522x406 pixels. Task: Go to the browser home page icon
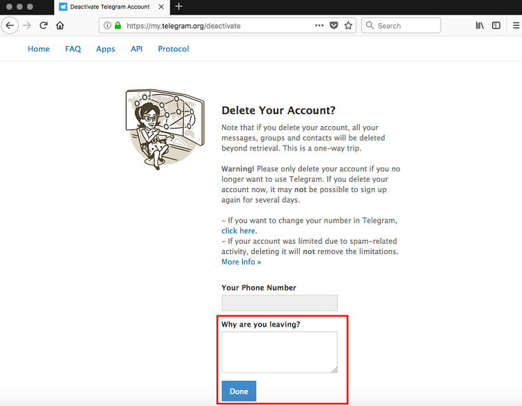[61, 26]
